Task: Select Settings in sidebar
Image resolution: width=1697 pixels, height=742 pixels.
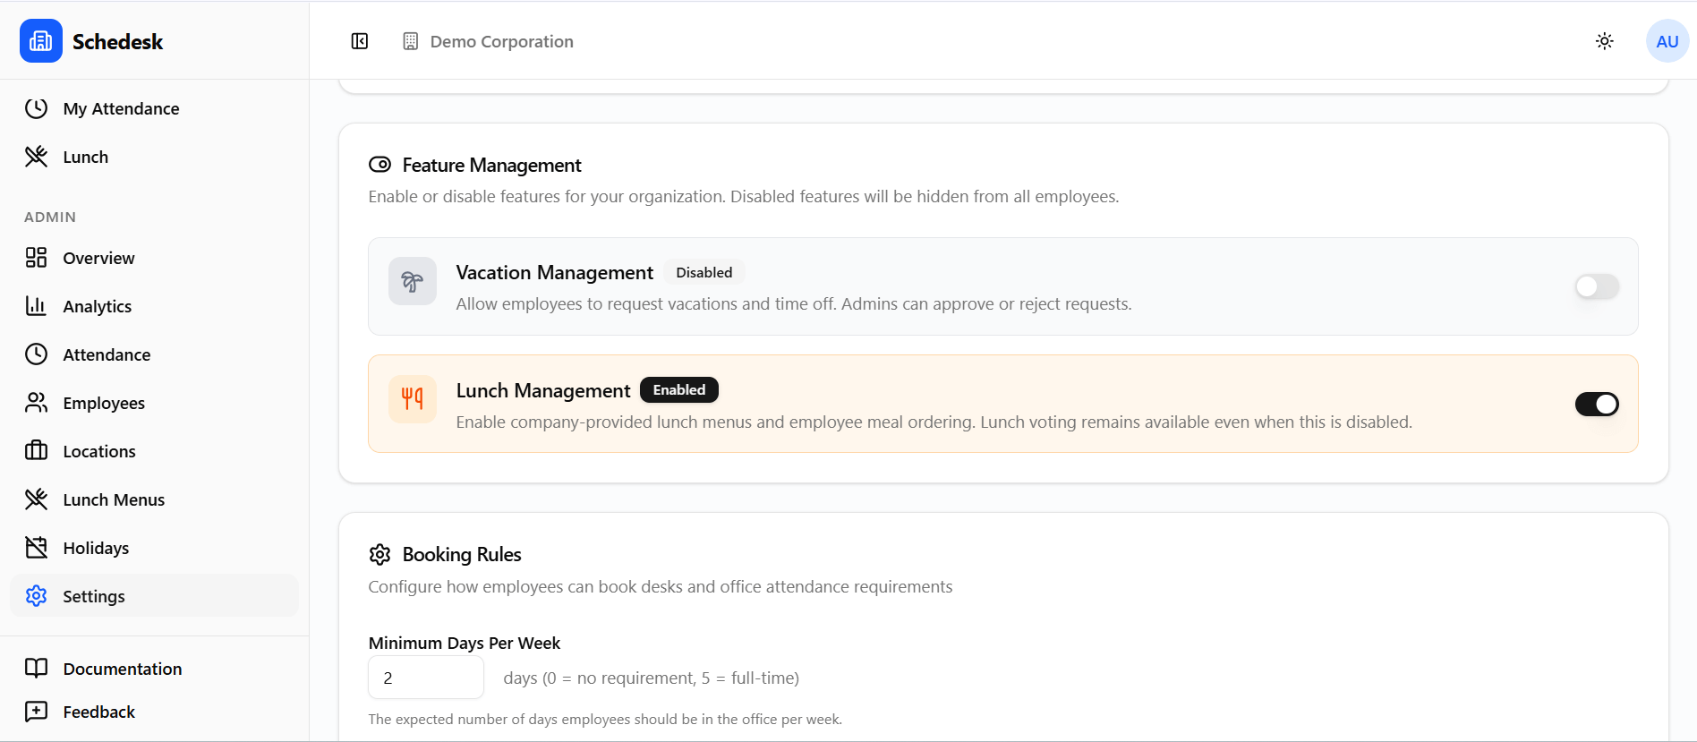Action: [154, 596]
